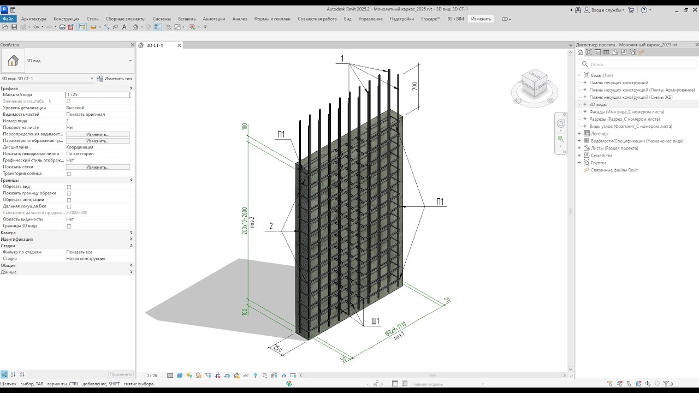Switch to the Конструкция ribbon tab
Viewport: 699px width, 393px height.
click(x=66, y=19)
